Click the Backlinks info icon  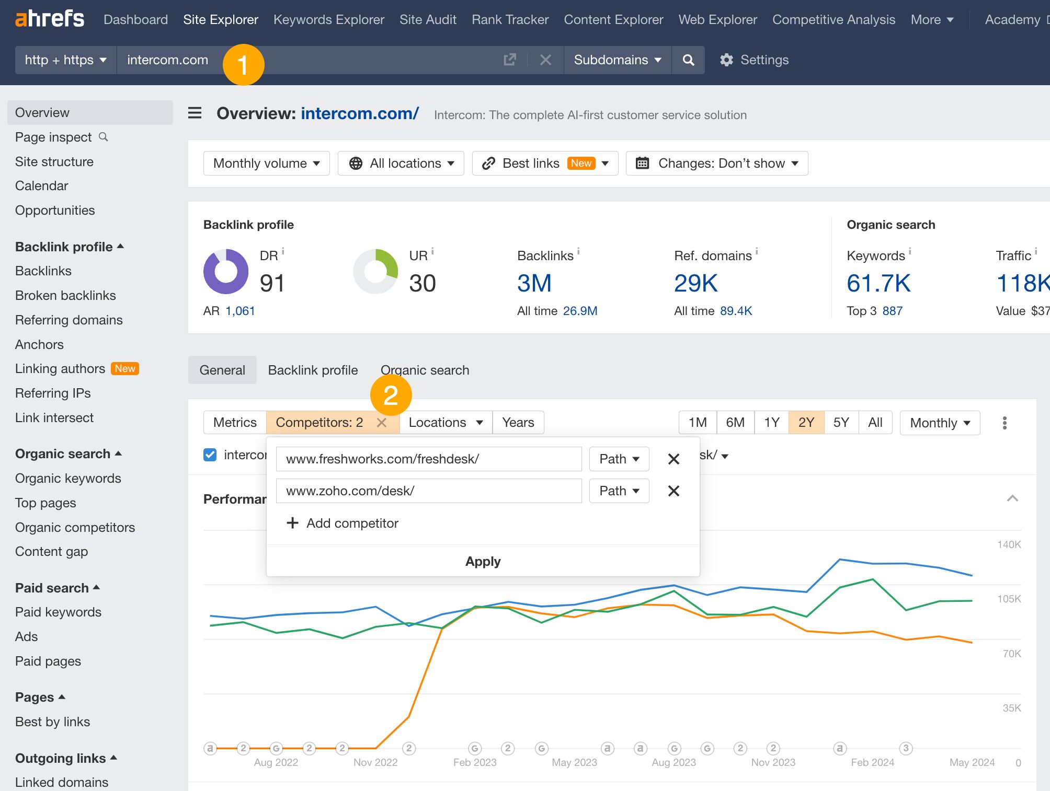pos(578,251)
